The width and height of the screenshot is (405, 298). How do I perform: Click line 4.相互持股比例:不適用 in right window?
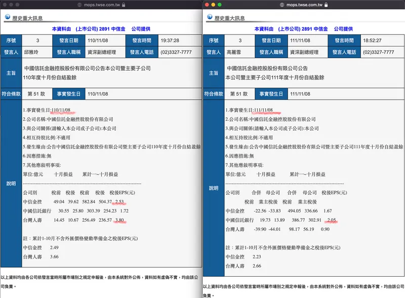249,138
